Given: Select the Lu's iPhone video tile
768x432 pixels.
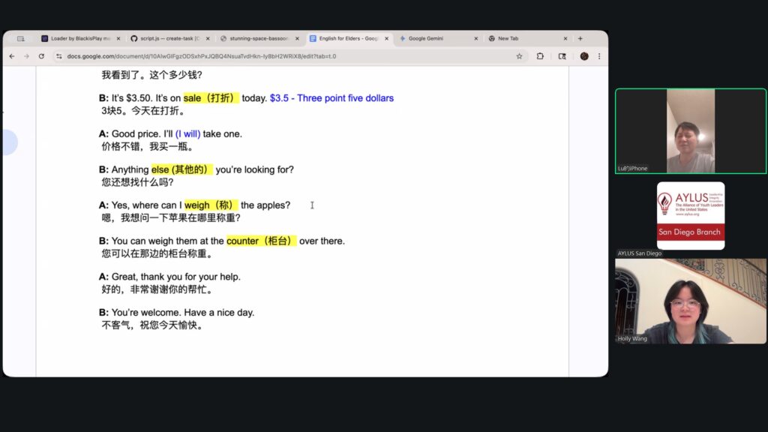Looking at the screenshot, I should [x=690, y=131].
